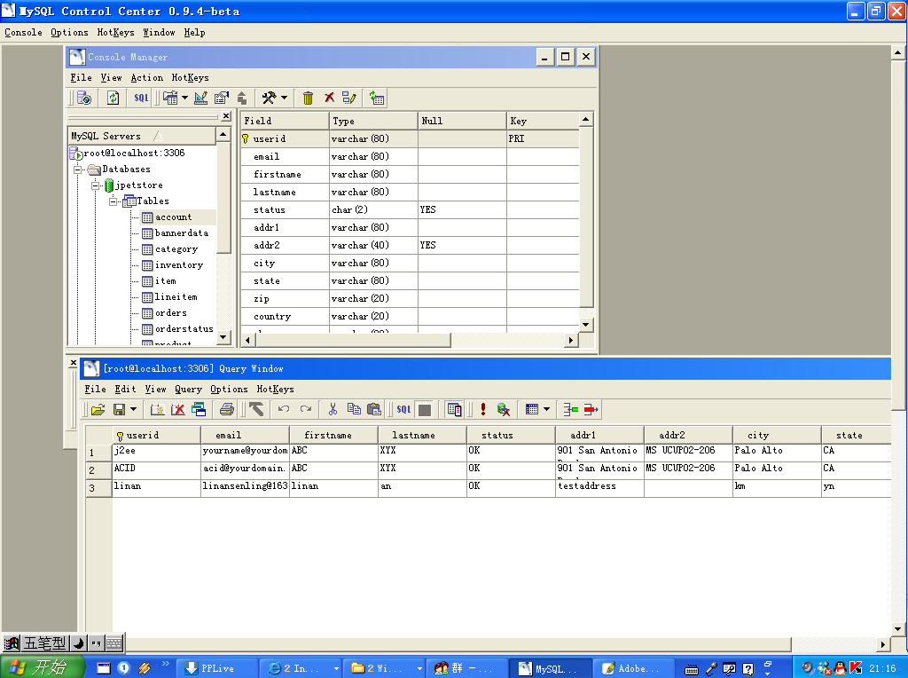Open the Options menu in main menu bar
908x678 pixels.
pos(69,33)
